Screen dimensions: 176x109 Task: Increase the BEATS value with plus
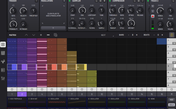[x=162, y=35]
